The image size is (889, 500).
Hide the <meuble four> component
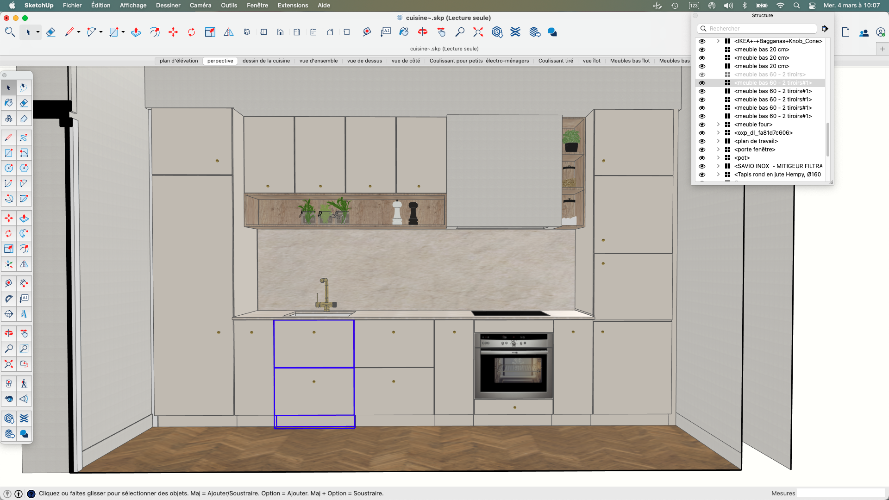pyautogui.click(x=702, y=124)
